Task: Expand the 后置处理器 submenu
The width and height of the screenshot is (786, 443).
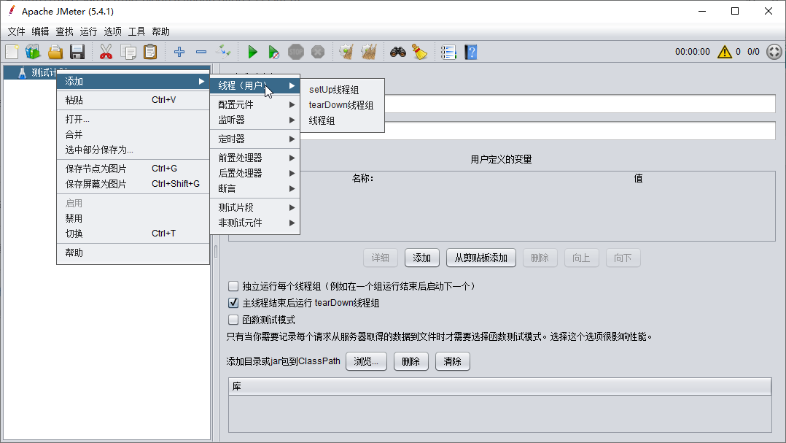Action: 254,173
